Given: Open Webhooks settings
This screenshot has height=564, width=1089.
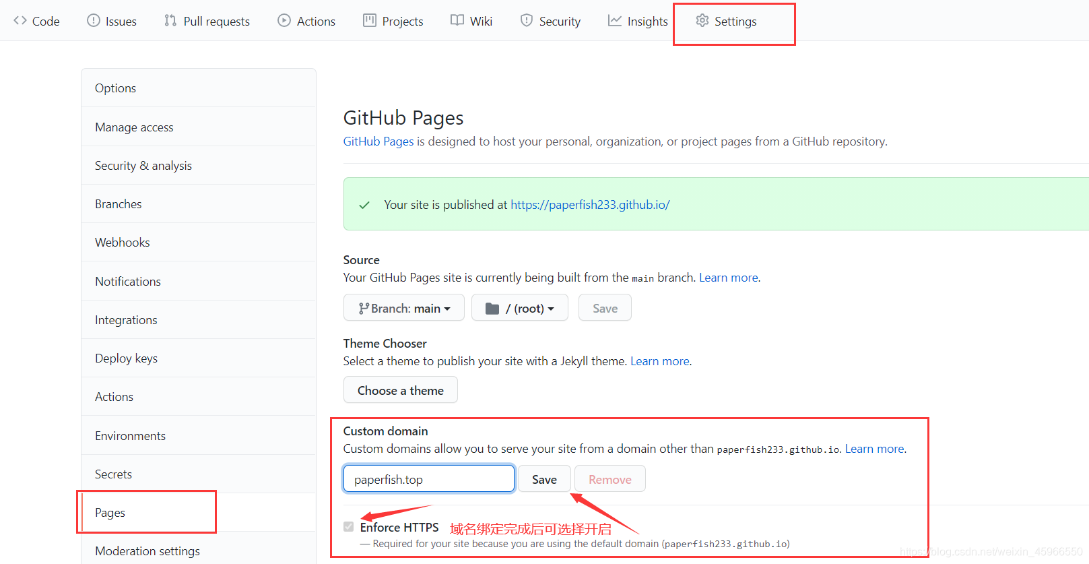Looking at the screenshot, I should (x=199, y=242).
